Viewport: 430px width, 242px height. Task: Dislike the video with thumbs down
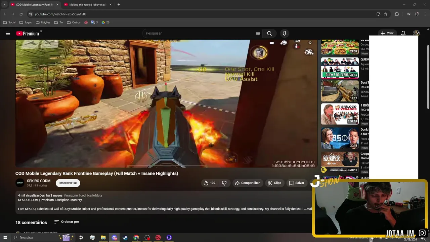tap(224, 183)
